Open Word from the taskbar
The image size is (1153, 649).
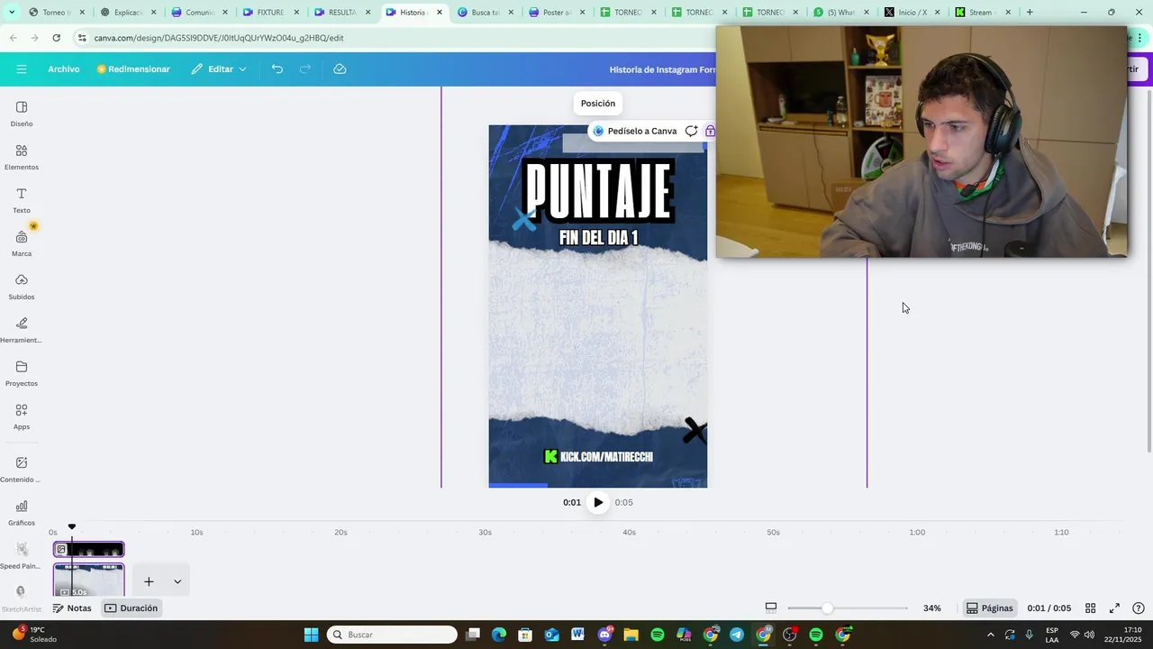577,635
